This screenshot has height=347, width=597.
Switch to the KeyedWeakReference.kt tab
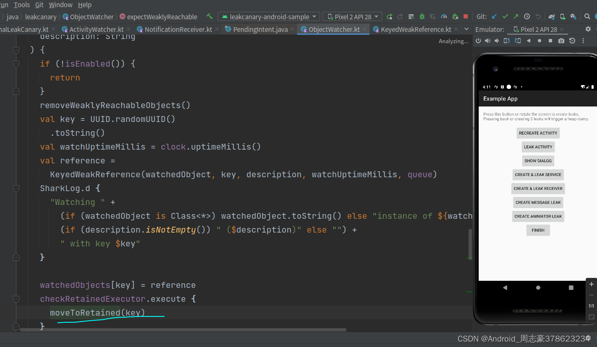click(x=416, y=29)
